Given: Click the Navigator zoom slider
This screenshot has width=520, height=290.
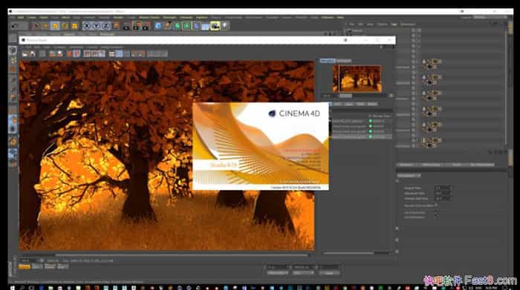Looking at the screenshot, I should point(345,96).
